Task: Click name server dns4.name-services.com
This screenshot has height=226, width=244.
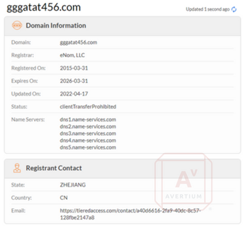Action: pos(88,140)
